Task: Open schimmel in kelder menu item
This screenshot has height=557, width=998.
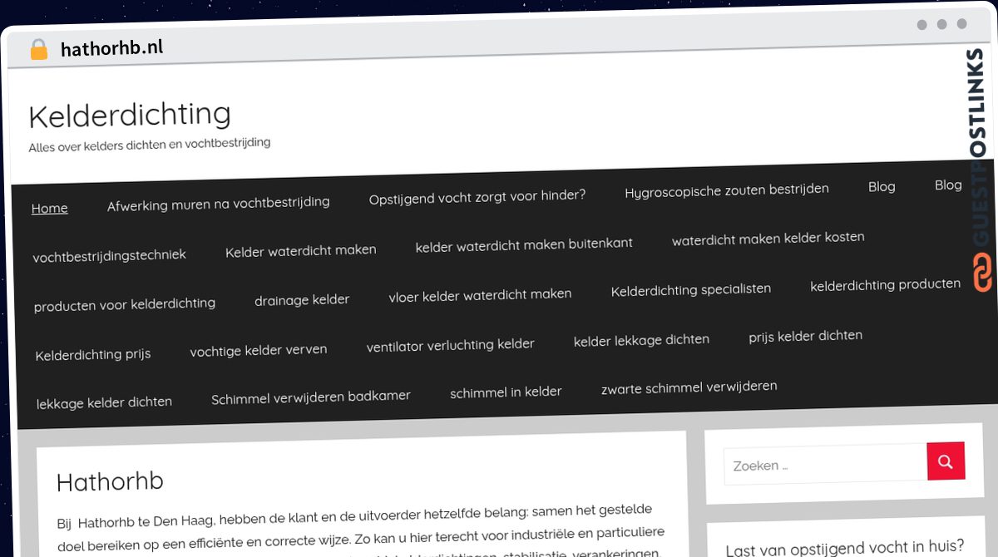Action: tap(506, 392)
